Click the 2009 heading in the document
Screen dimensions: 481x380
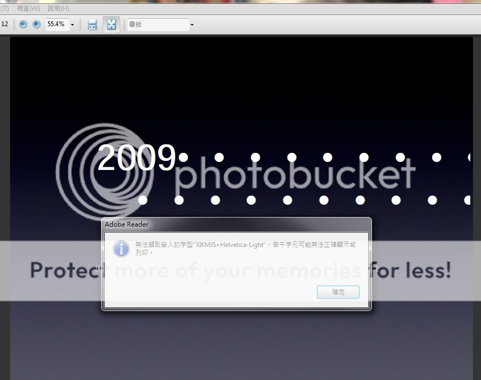point(136,158)
